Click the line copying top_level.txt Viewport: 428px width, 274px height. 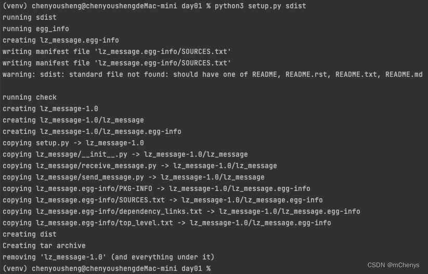pyautogui.click(x=167, y=223)
